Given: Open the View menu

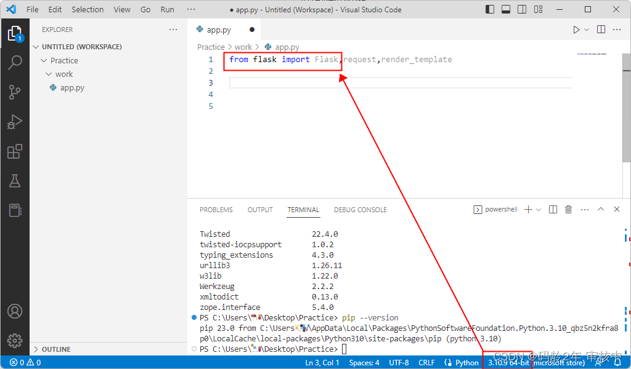Looking at the screenshot, I should pyautogui.click(x=122, y=9).
